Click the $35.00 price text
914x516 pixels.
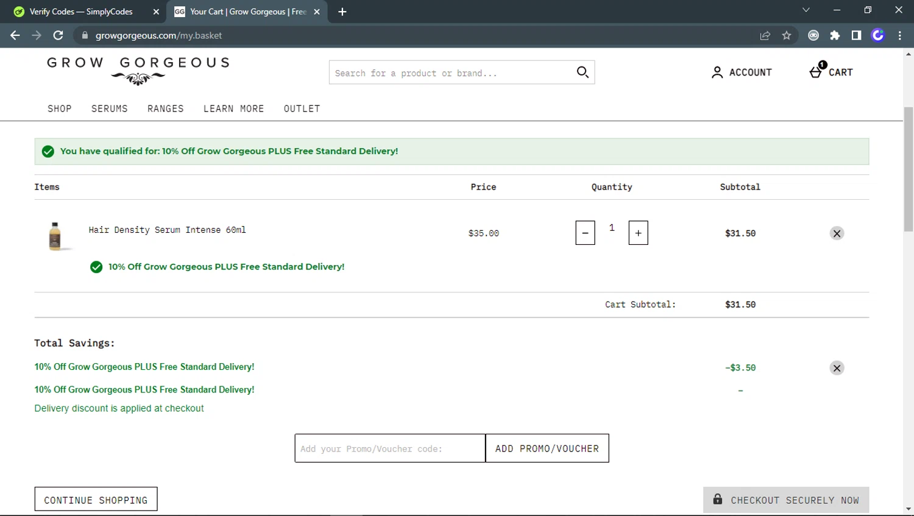pyautogui.click(x=484, y=233)
